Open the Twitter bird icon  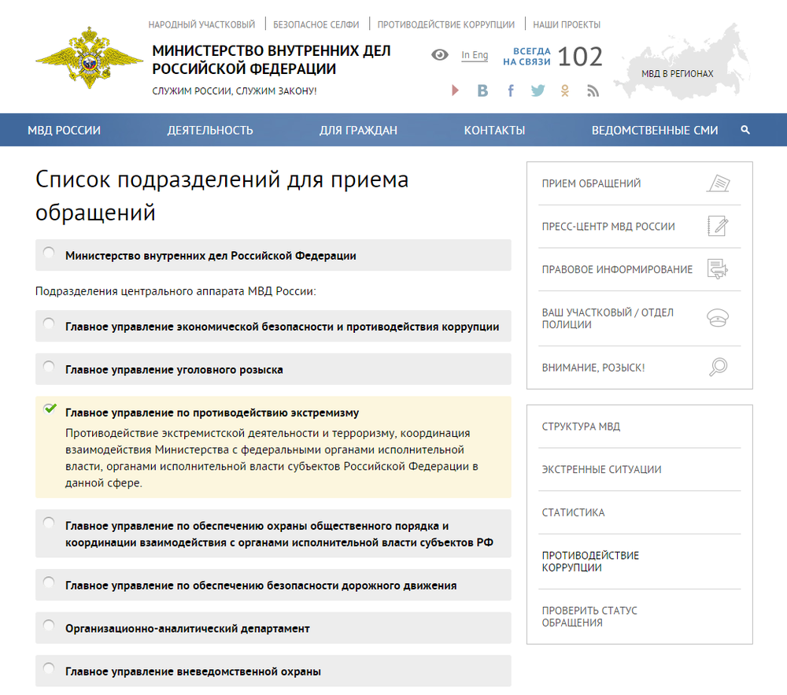click(x=538, y=91)
